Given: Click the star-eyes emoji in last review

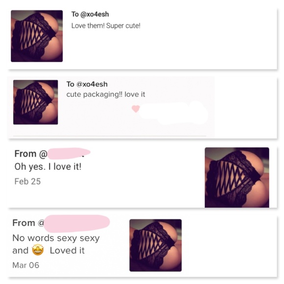Looking at the screenshot, I should pyautogui.click(x=38, y=250).
